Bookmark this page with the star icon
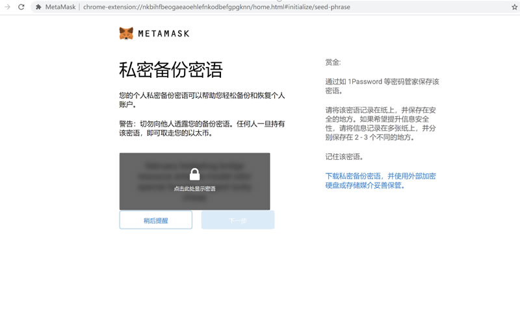 point(514,6)
